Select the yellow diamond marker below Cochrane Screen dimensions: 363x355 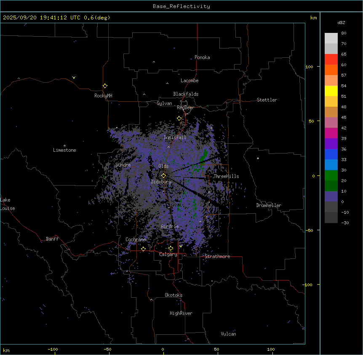143,249
